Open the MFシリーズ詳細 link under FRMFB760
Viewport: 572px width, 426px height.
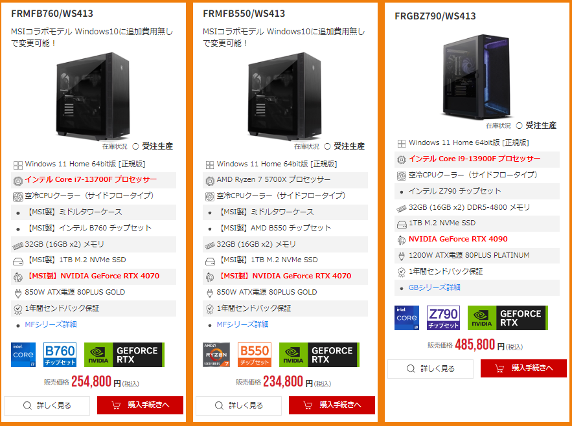click(51, 324)
